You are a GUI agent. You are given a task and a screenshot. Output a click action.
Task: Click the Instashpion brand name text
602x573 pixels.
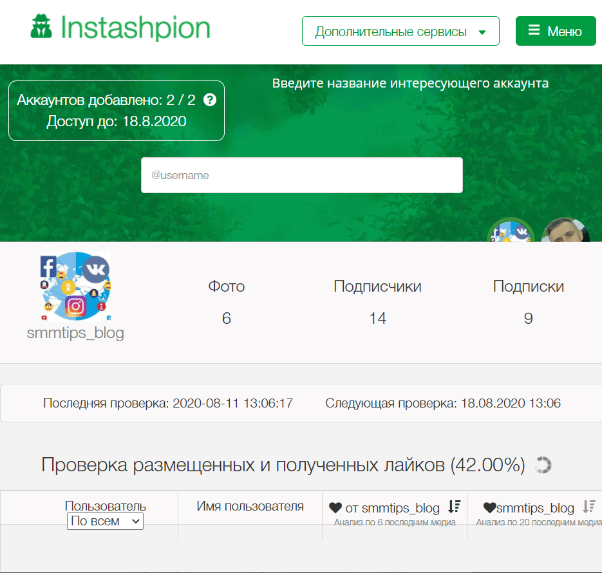135,28
